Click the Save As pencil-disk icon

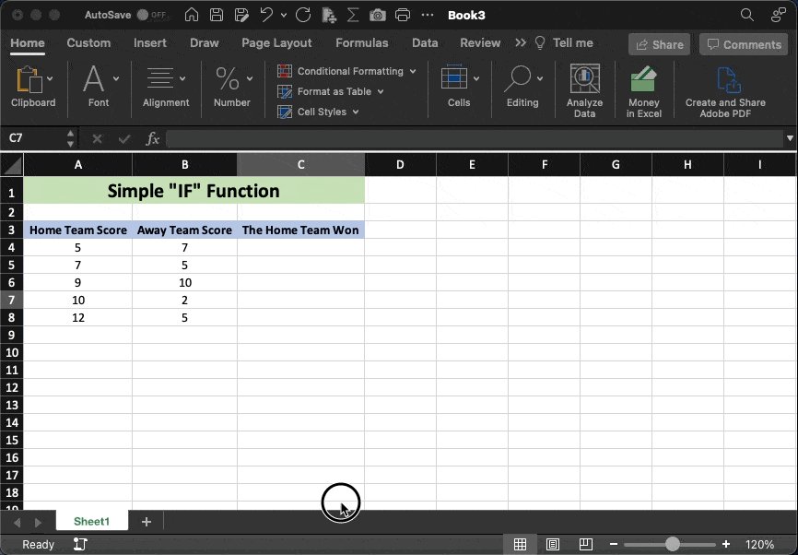pos(241,15)
